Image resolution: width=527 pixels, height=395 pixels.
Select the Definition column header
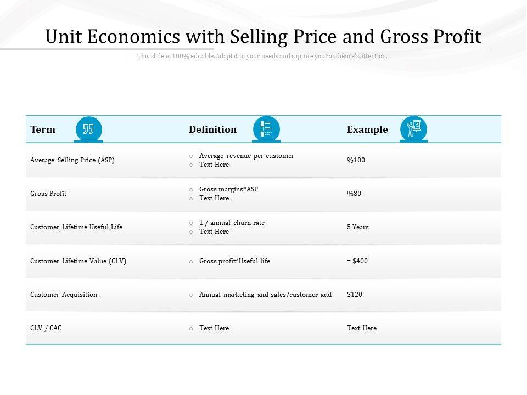[x=212, y=129]
